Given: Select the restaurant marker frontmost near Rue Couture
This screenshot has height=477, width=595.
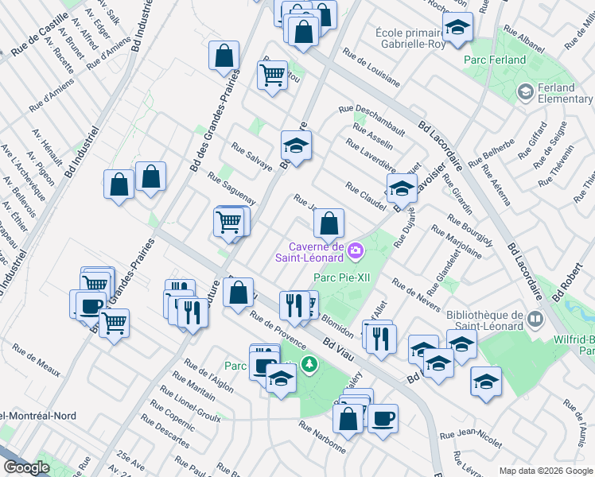Looking at the screenshot, I should (x=192, y=313).
